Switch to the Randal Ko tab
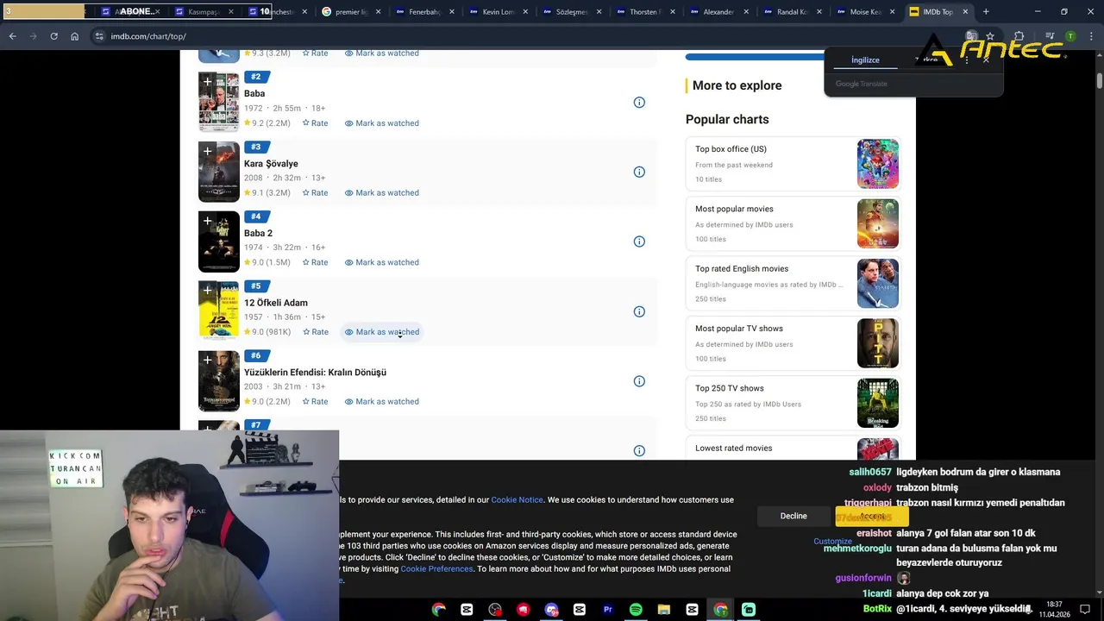Image resolution: width=1104 pixels, height=621 pixels. (793, 12)
